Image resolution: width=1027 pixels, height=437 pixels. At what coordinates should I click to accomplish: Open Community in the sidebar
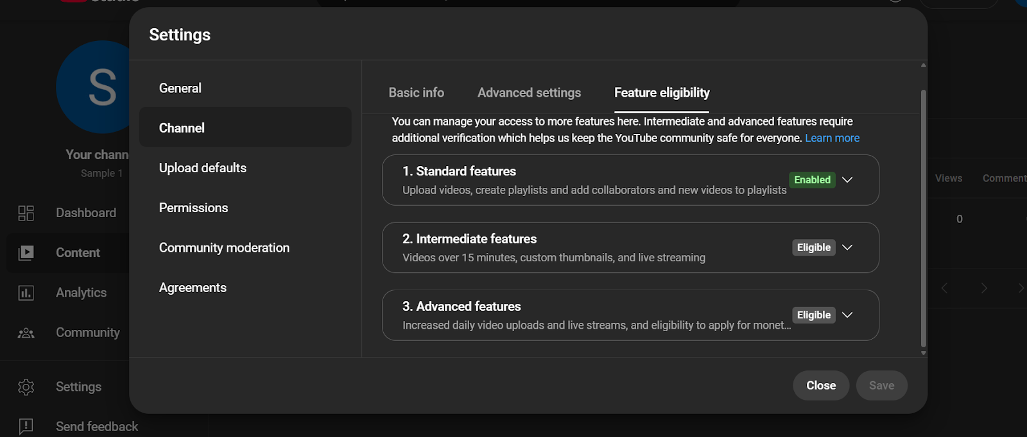pos(87,333)
